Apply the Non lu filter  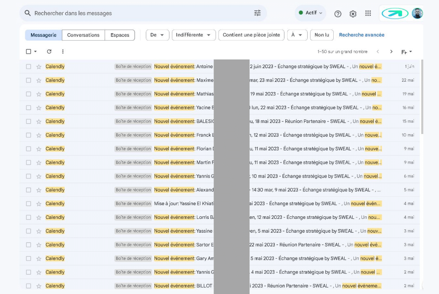pos(322,35)
